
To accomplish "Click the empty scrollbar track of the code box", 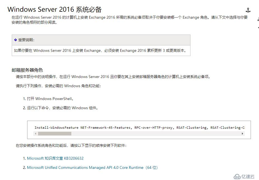I will [156, 133].
